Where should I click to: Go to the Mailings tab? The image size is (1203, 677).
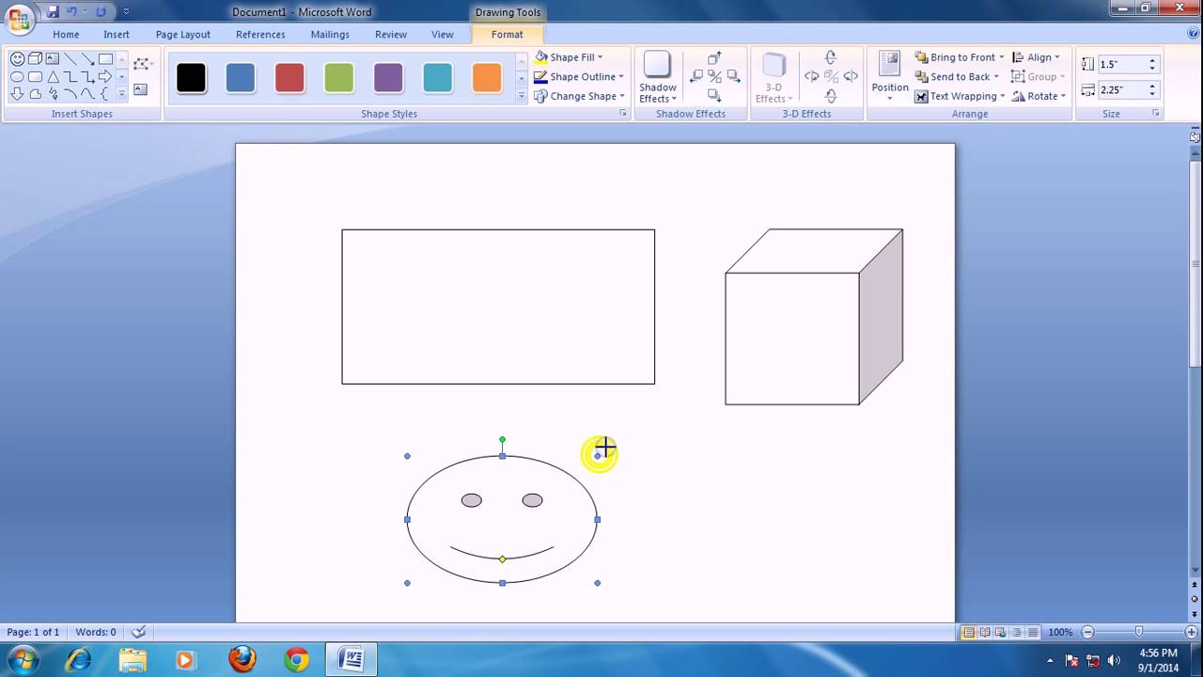click(x=330, y=35)
